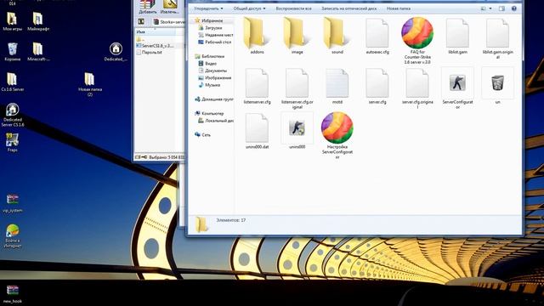Select Локальный диск in navigation pane
This screenshot has height=306, width=544.
tap(215, 121)
